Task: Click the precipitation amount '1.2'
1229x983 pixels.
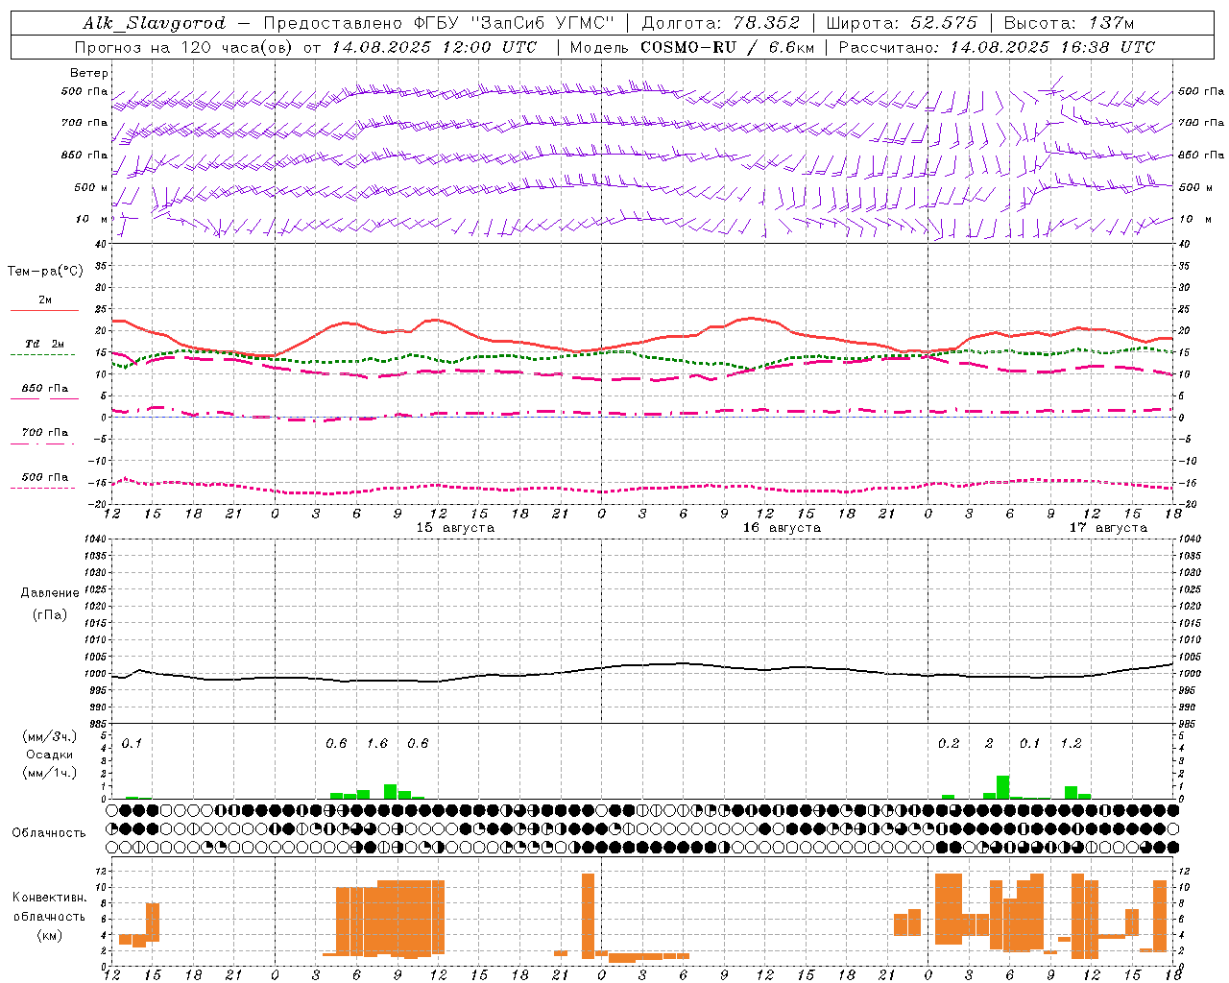Action: coord(1072,743)
